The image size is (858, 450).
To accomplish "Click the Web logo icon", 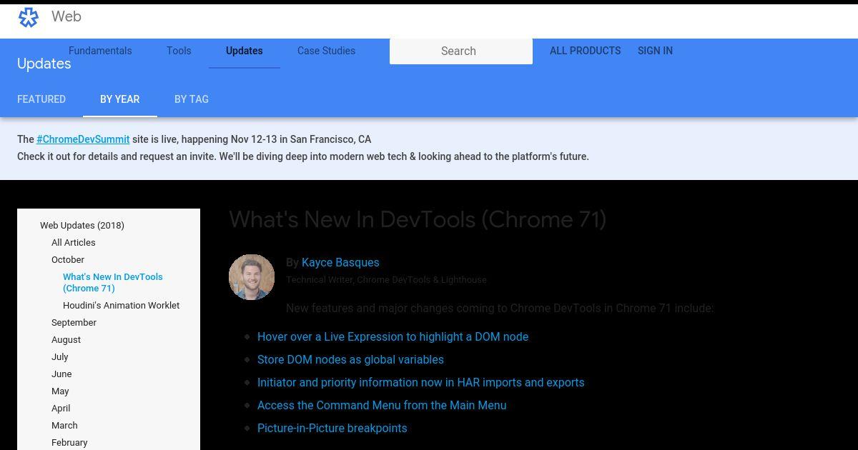I will pyautogui.click(x=29, y=17).
